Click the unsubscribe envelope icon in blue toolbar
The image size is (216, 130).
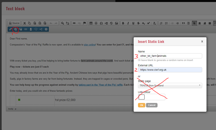click(20, 29)
